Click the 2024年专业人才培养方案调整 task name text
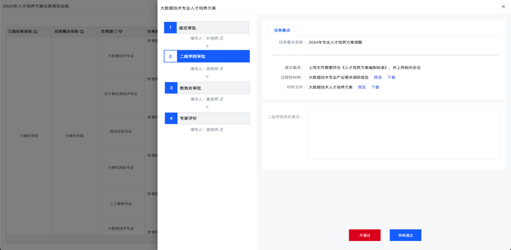The height and width of the screenshot is (250, 511). (x=336, y=43)
